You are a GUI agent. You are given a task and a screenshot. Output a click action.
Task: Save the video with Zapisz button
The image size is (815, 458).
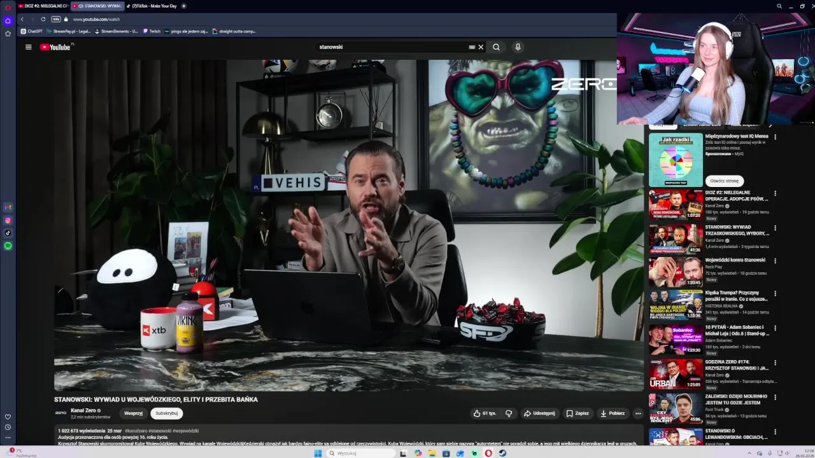pos(578,413)
